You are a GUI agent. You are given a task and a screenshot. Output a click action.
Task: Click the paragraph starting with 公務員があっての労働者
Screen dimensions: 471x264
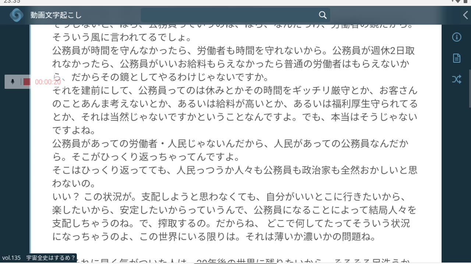pyautogui.click(x=230, y=150)
